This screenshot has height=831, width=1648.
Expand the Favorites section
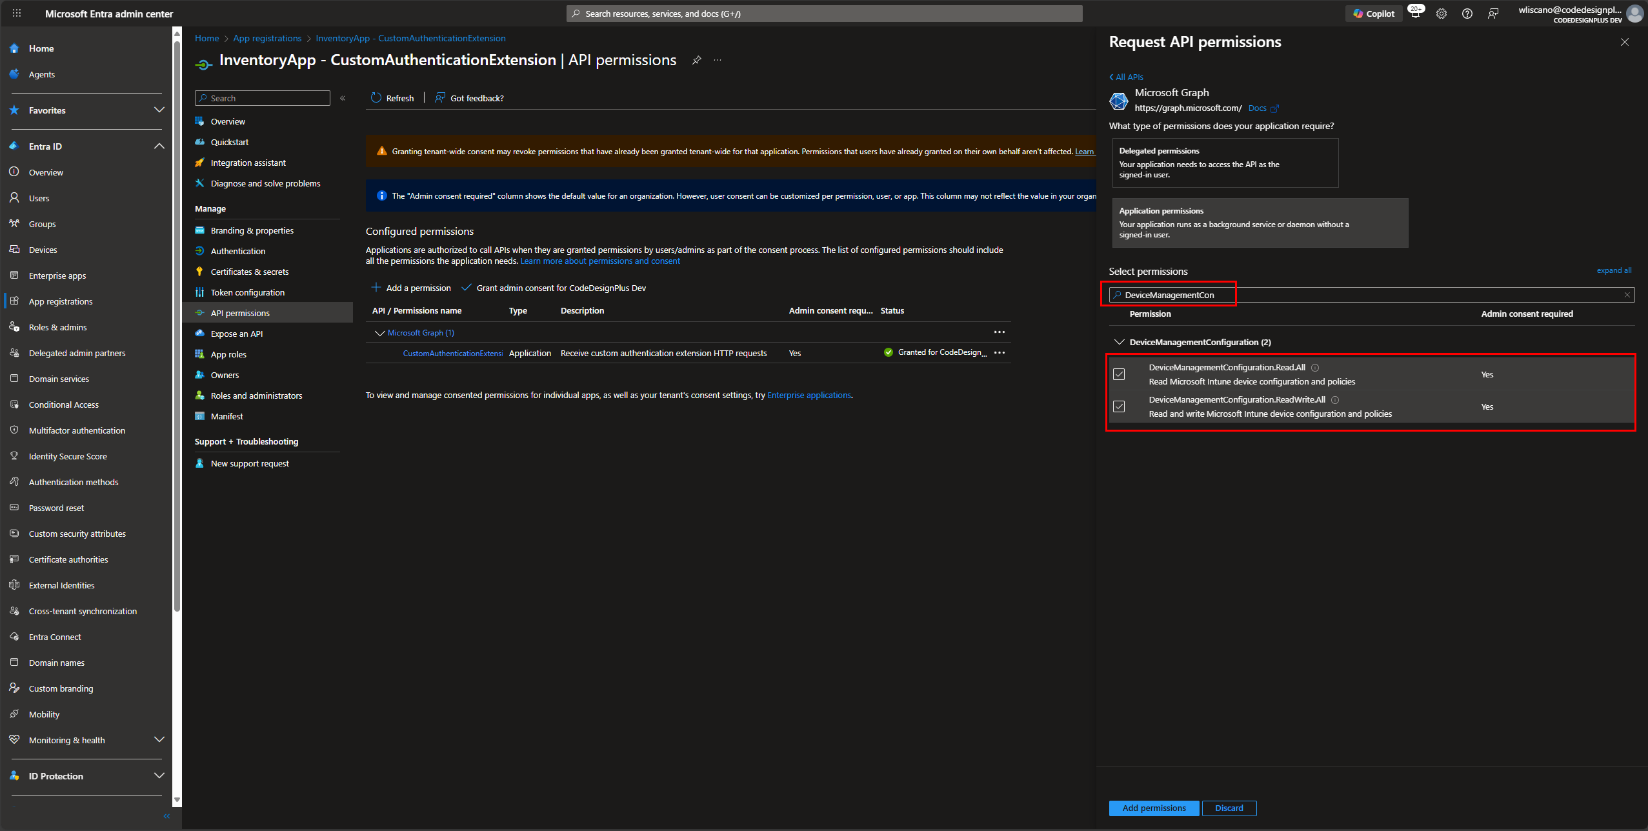click(159, 110)
